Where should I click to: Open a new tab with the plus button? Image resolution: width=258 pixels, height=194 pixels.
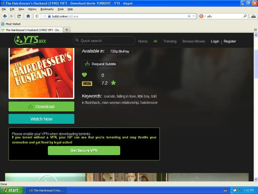(67, 30)
